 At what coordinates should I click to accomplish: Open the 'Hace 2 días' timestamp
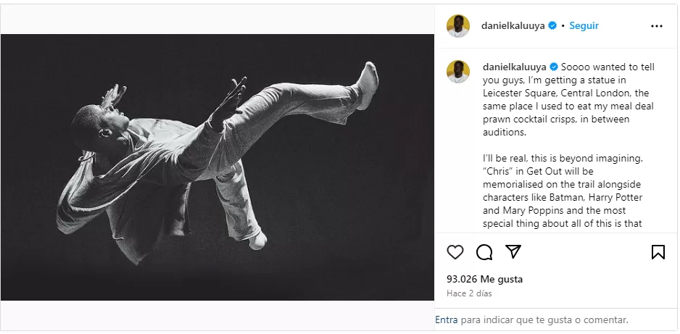point(469,293)
